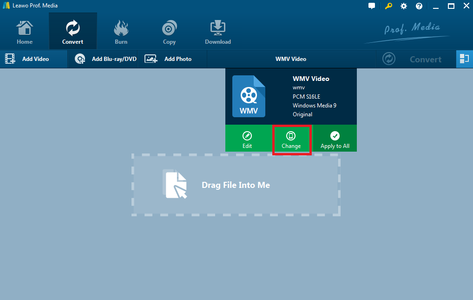Minimize the Leawo Prof. Media window
The height and width of the screenshot is (300, 473).
(435, 7)
